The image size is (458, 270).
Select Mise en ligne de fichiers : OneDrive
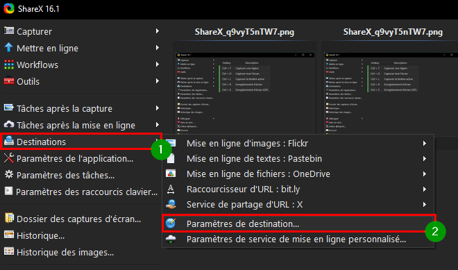tap(298, 174)
